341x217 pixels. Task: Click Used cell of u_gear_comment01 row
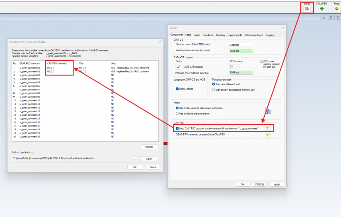[x=130, y=68]
